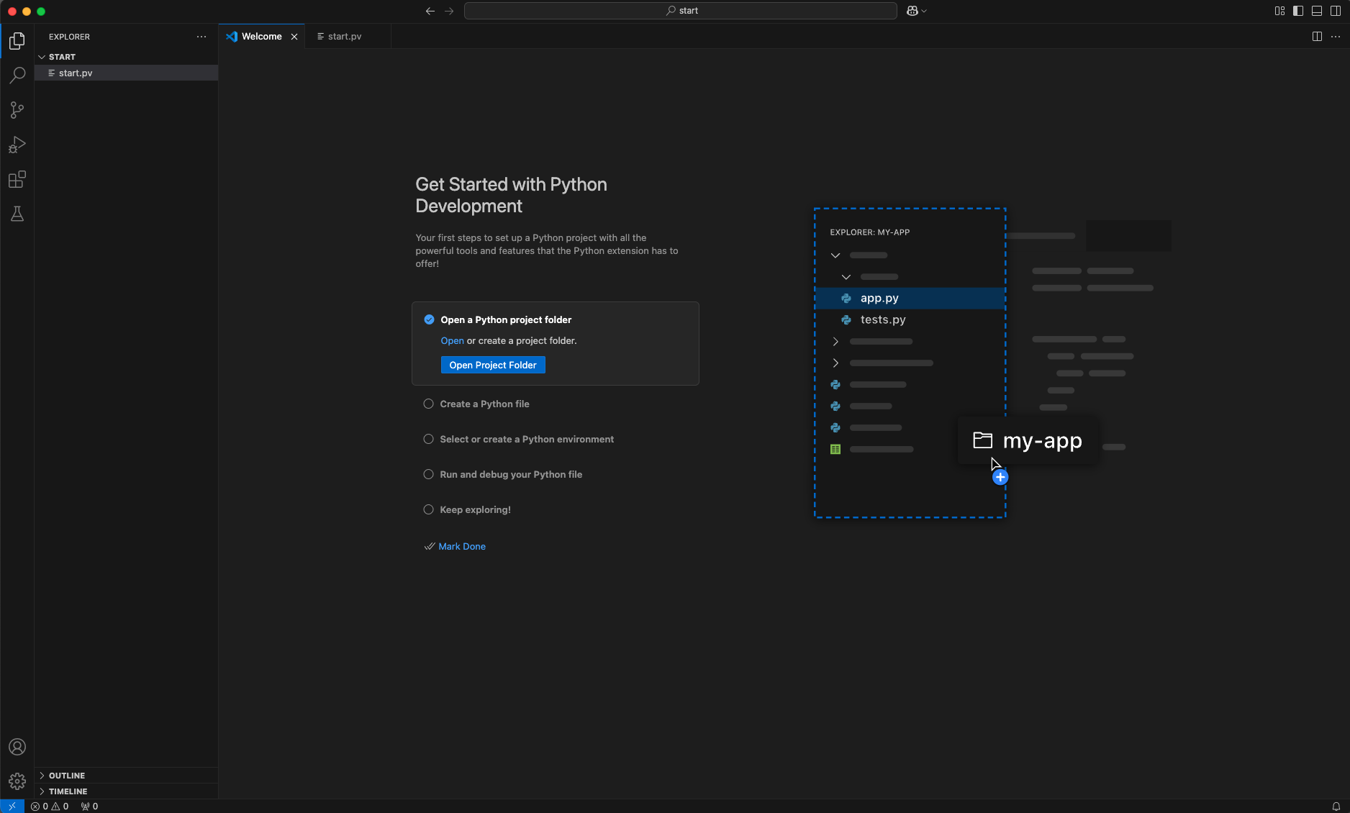Open the Manage settings gear

(x=17, y=781)
